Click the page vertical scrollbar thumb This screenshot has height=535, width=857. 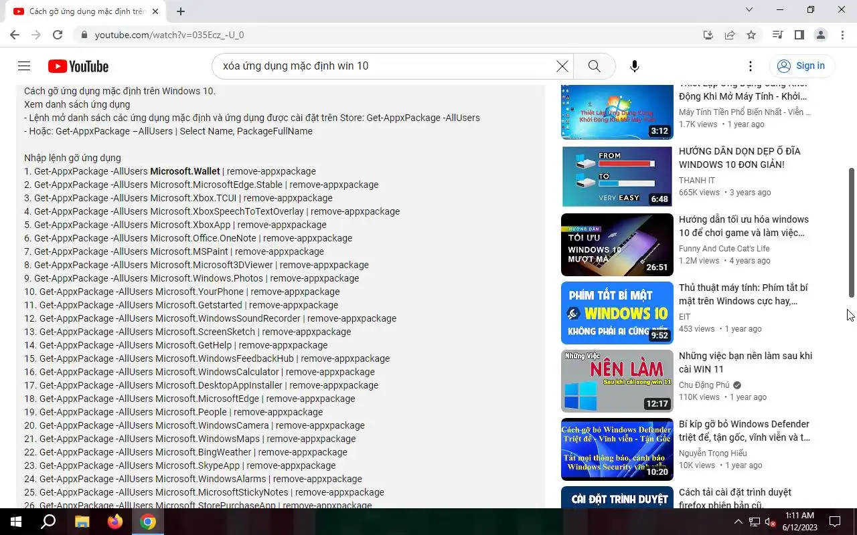point(852,232)
